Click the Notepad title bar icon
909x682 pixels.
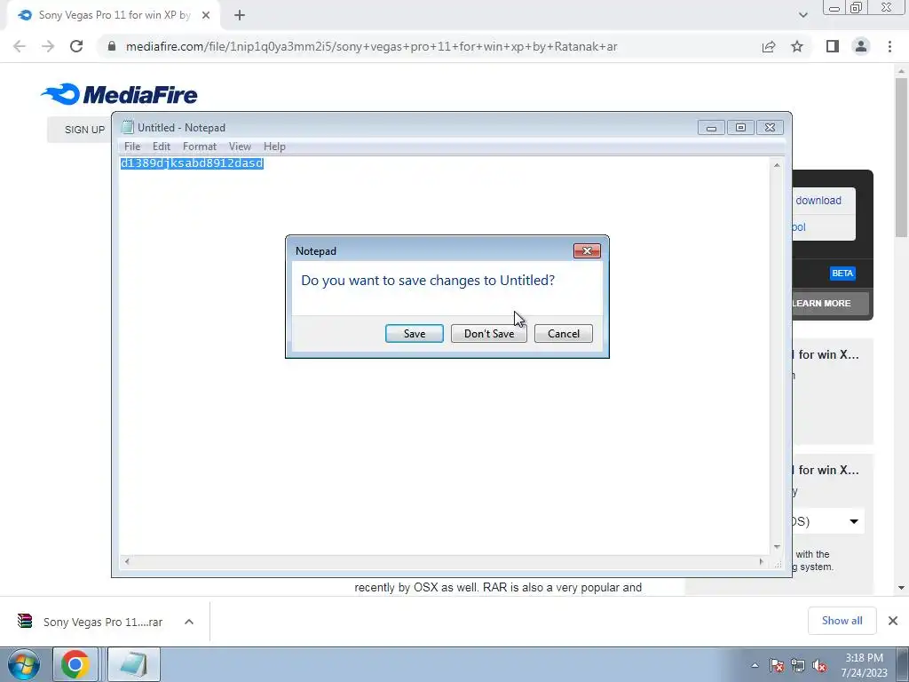(127, 128)
